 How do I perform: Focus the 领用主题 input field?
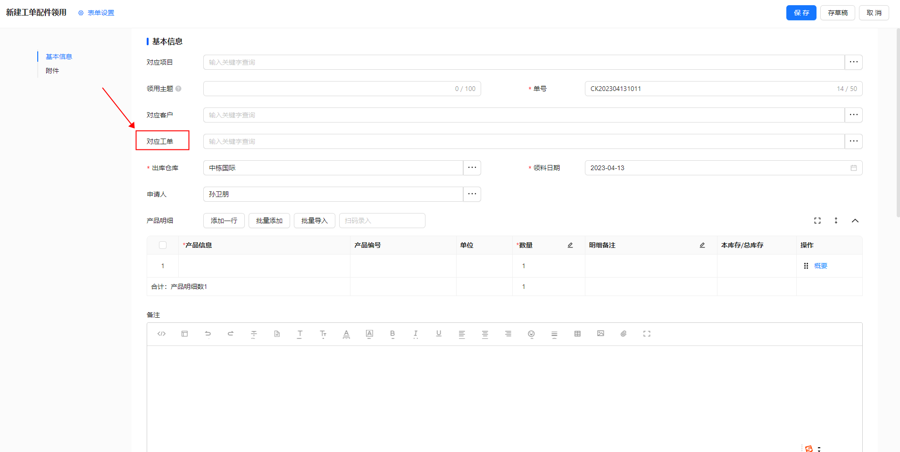pyautogui.click(x=342, y=89)
